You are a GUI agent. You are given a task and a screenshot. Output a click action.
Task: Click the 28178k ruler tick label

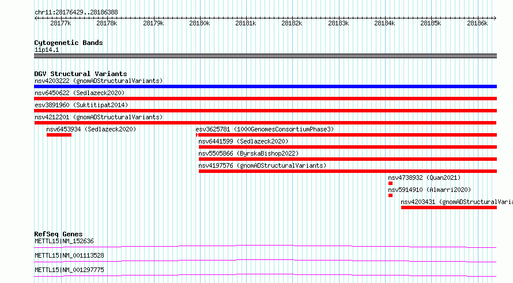pyautogui.click(x=107, y=24)
